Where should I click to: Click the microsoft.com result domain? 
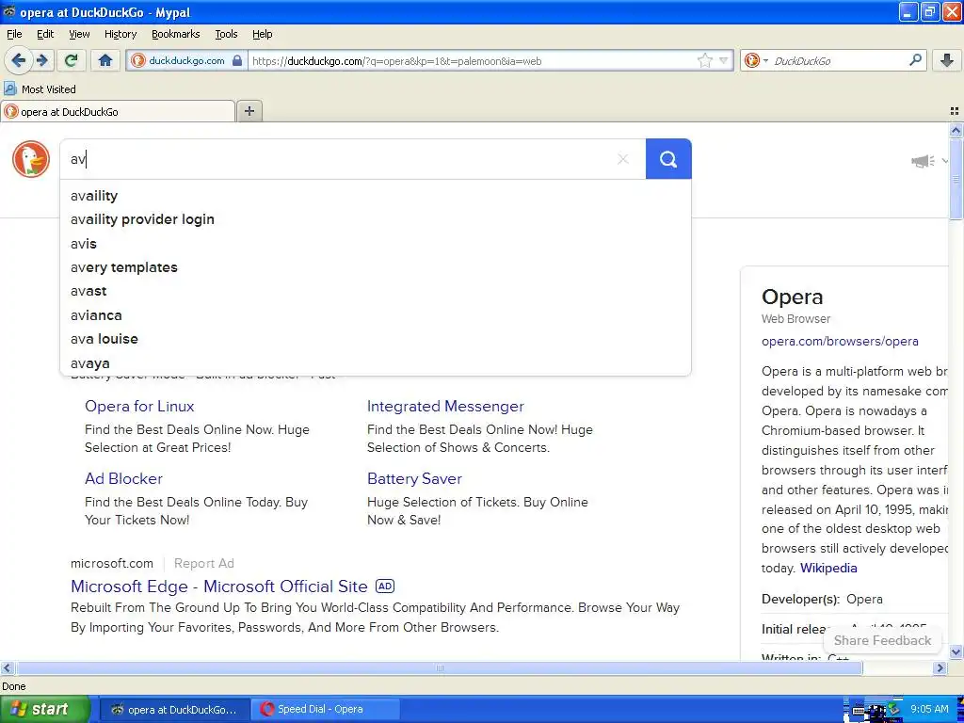coord(112,563)
